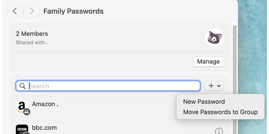Open the bbc.com password entry
Image resolution: width=269 pixels, height=134 pixels.
tap(44, 128)
